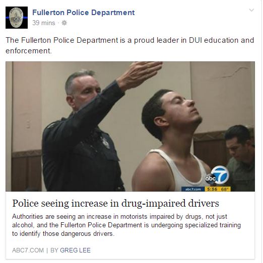The image size is (263, 263).
Task: Click the abc7.com banner in the thumbnail
Action: pos(193,189)
